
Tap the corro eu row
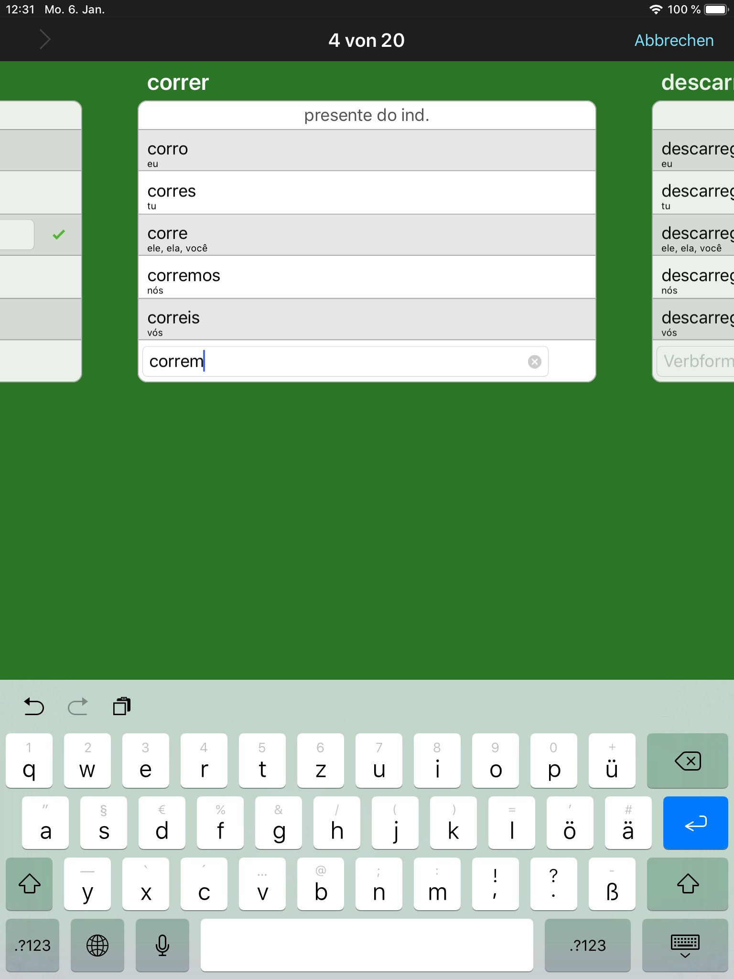[x=367, y=150]
